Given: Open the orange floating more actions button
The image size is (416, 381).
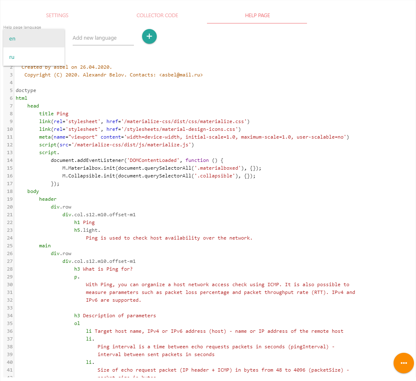Looking at the screenshot, I should [403, 363].
